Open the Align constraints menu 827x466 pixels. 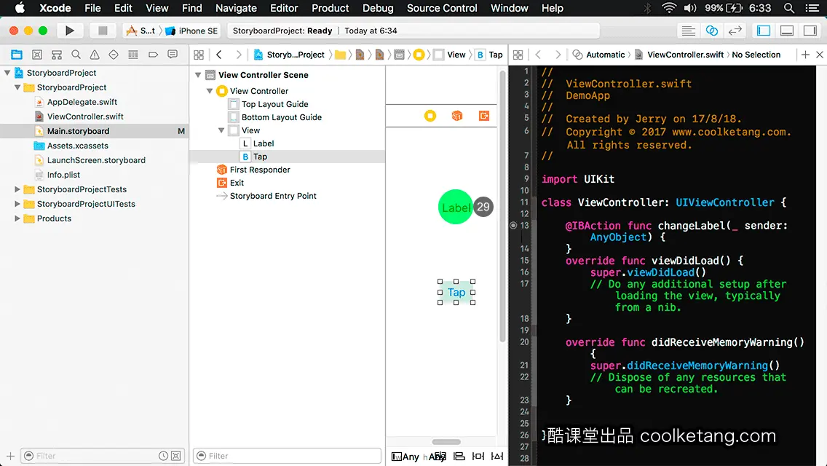[459, 456]
